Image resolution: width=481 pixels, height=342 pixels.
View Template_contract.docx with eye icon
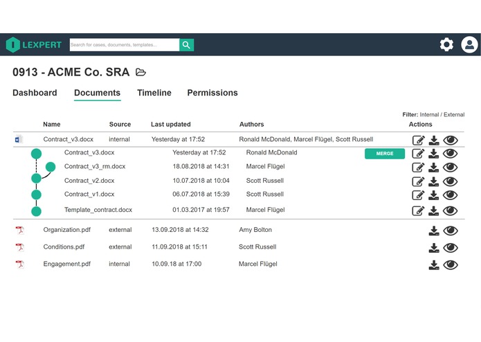pos(451,210)
